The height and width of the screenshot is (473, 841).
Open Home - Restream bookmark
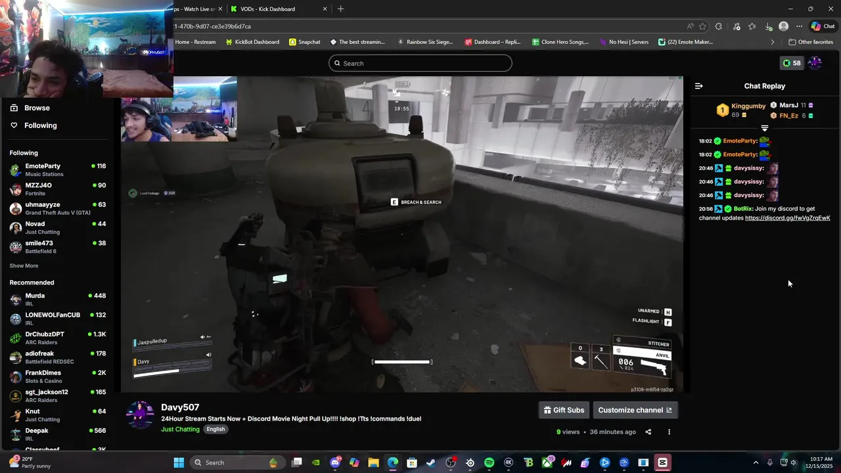[195, 42]
